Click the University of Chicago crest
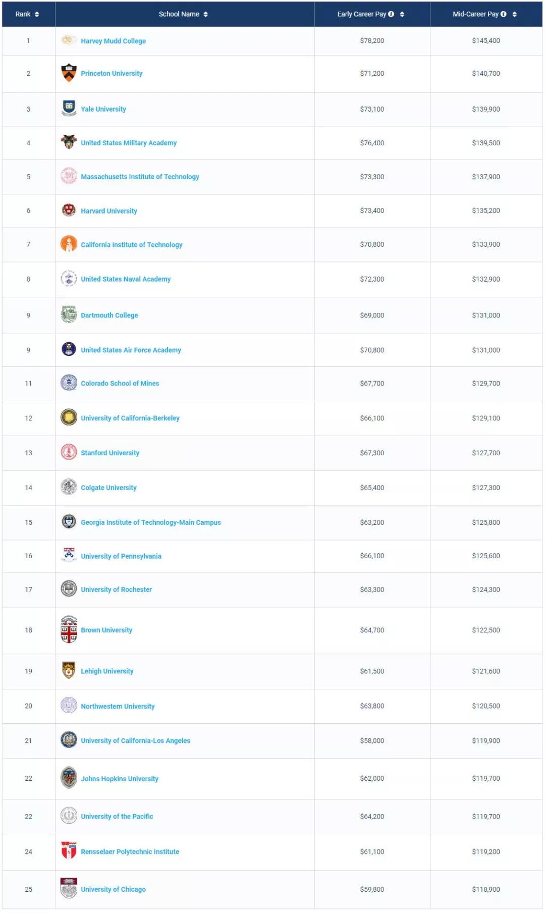Image resolution: width=545 pixels, height=913 pixels. (x=69, y=889)
